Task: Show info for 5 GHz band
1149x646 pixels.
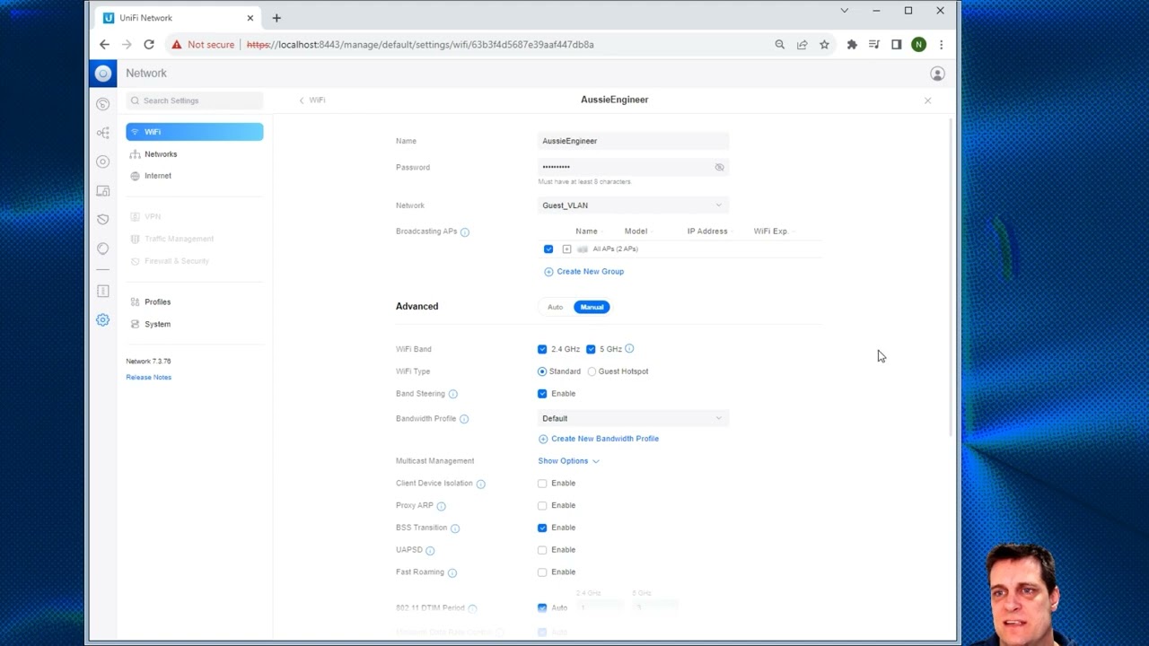Action: [629, 349]
